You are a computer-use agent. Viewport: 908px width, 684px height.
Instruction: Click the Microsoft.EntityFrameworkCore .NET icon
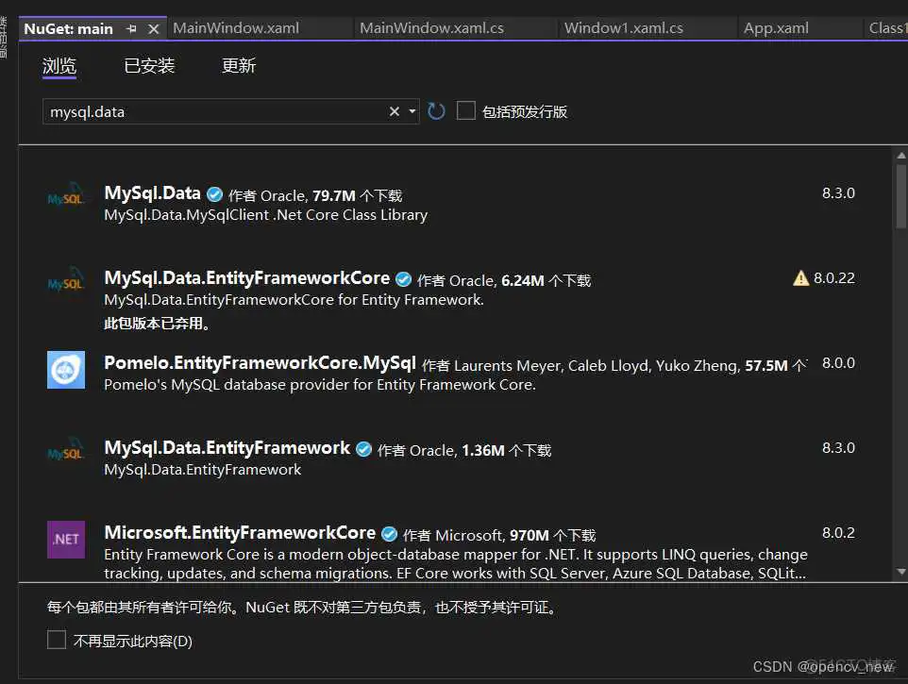(x=65, y=541)
